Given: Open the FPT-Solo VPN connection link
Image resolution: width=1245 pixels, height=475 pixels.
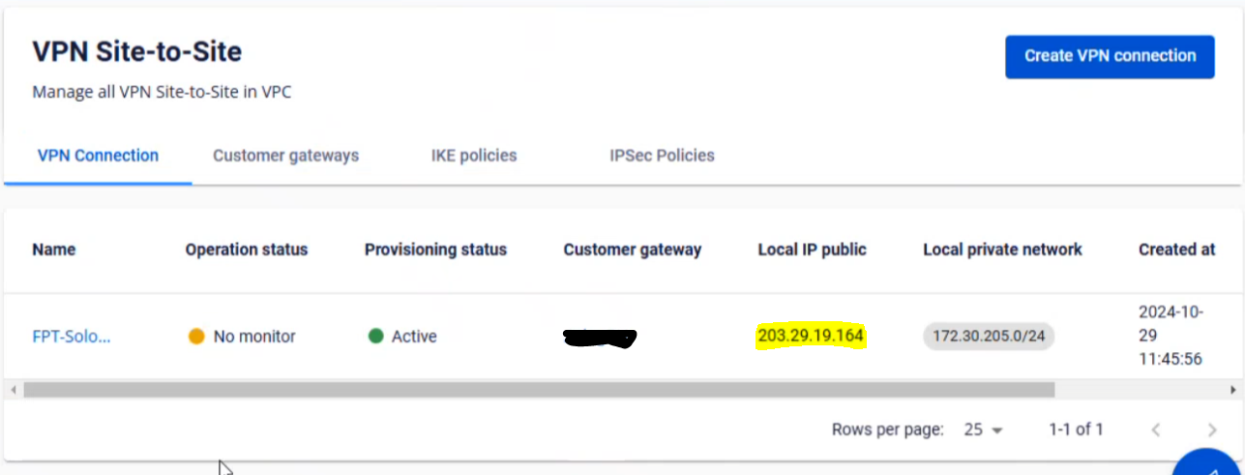Looking at the screenshot, I should [72, 337].
